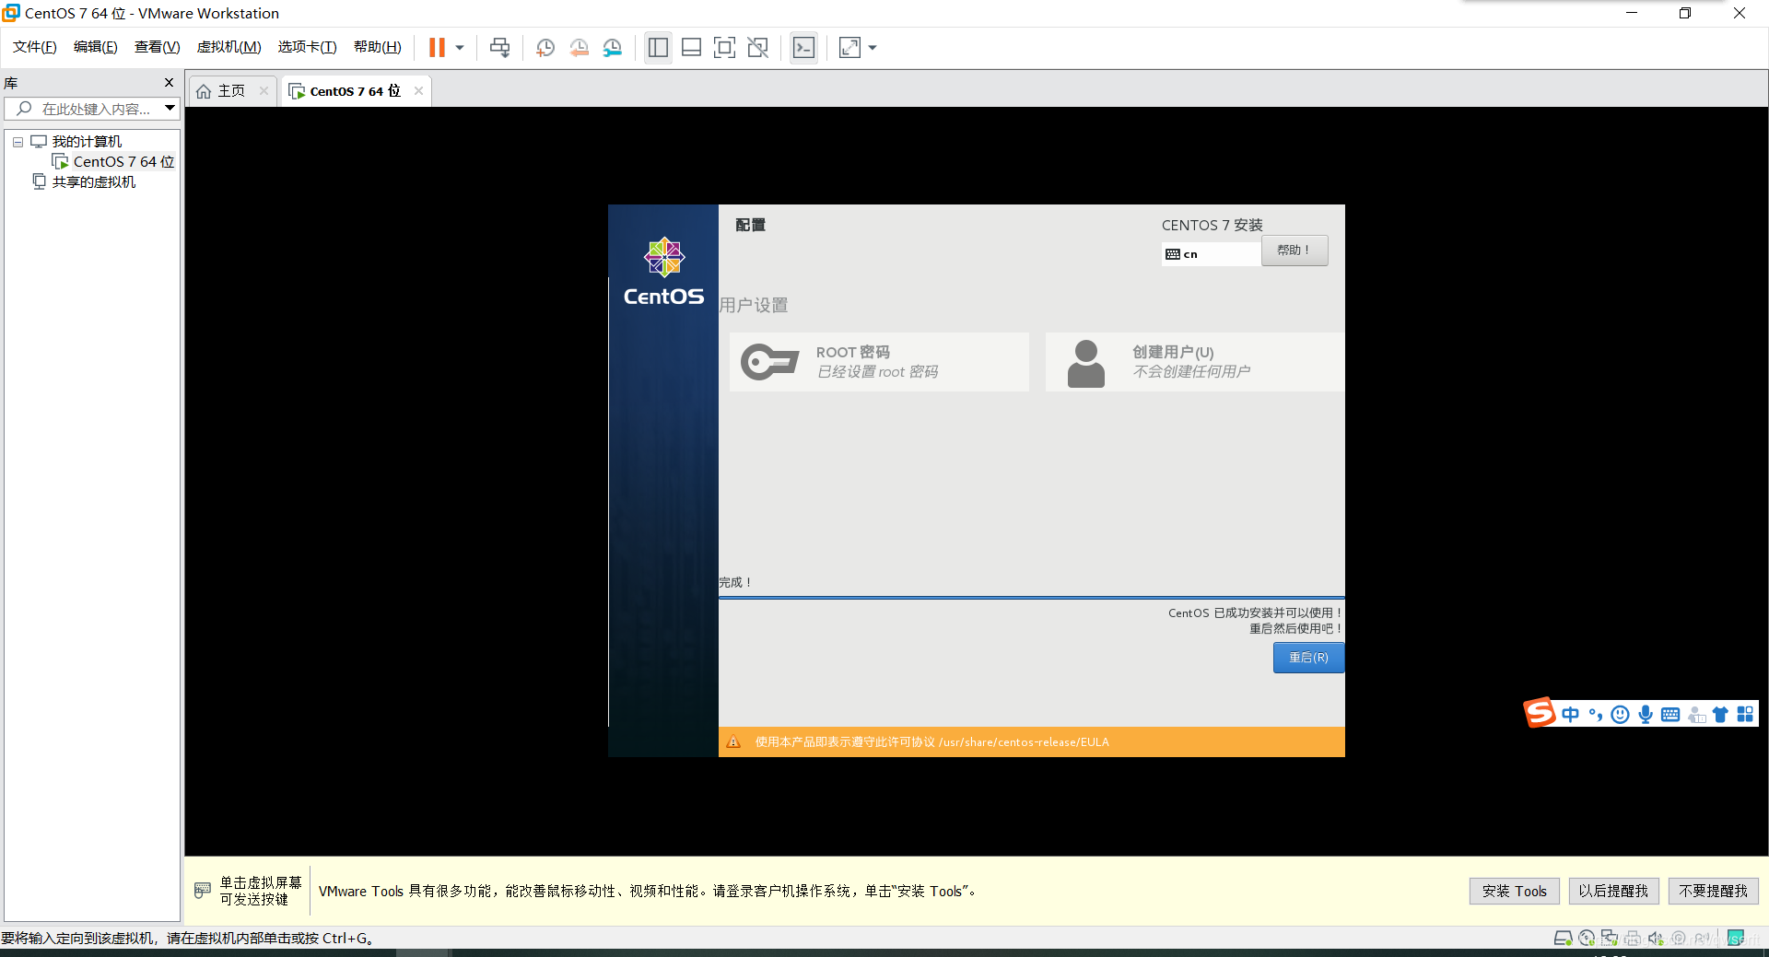1769x957 pixels.
Task: Open the 创建用户(U) settings
Action: click(x=1194, y=362)
